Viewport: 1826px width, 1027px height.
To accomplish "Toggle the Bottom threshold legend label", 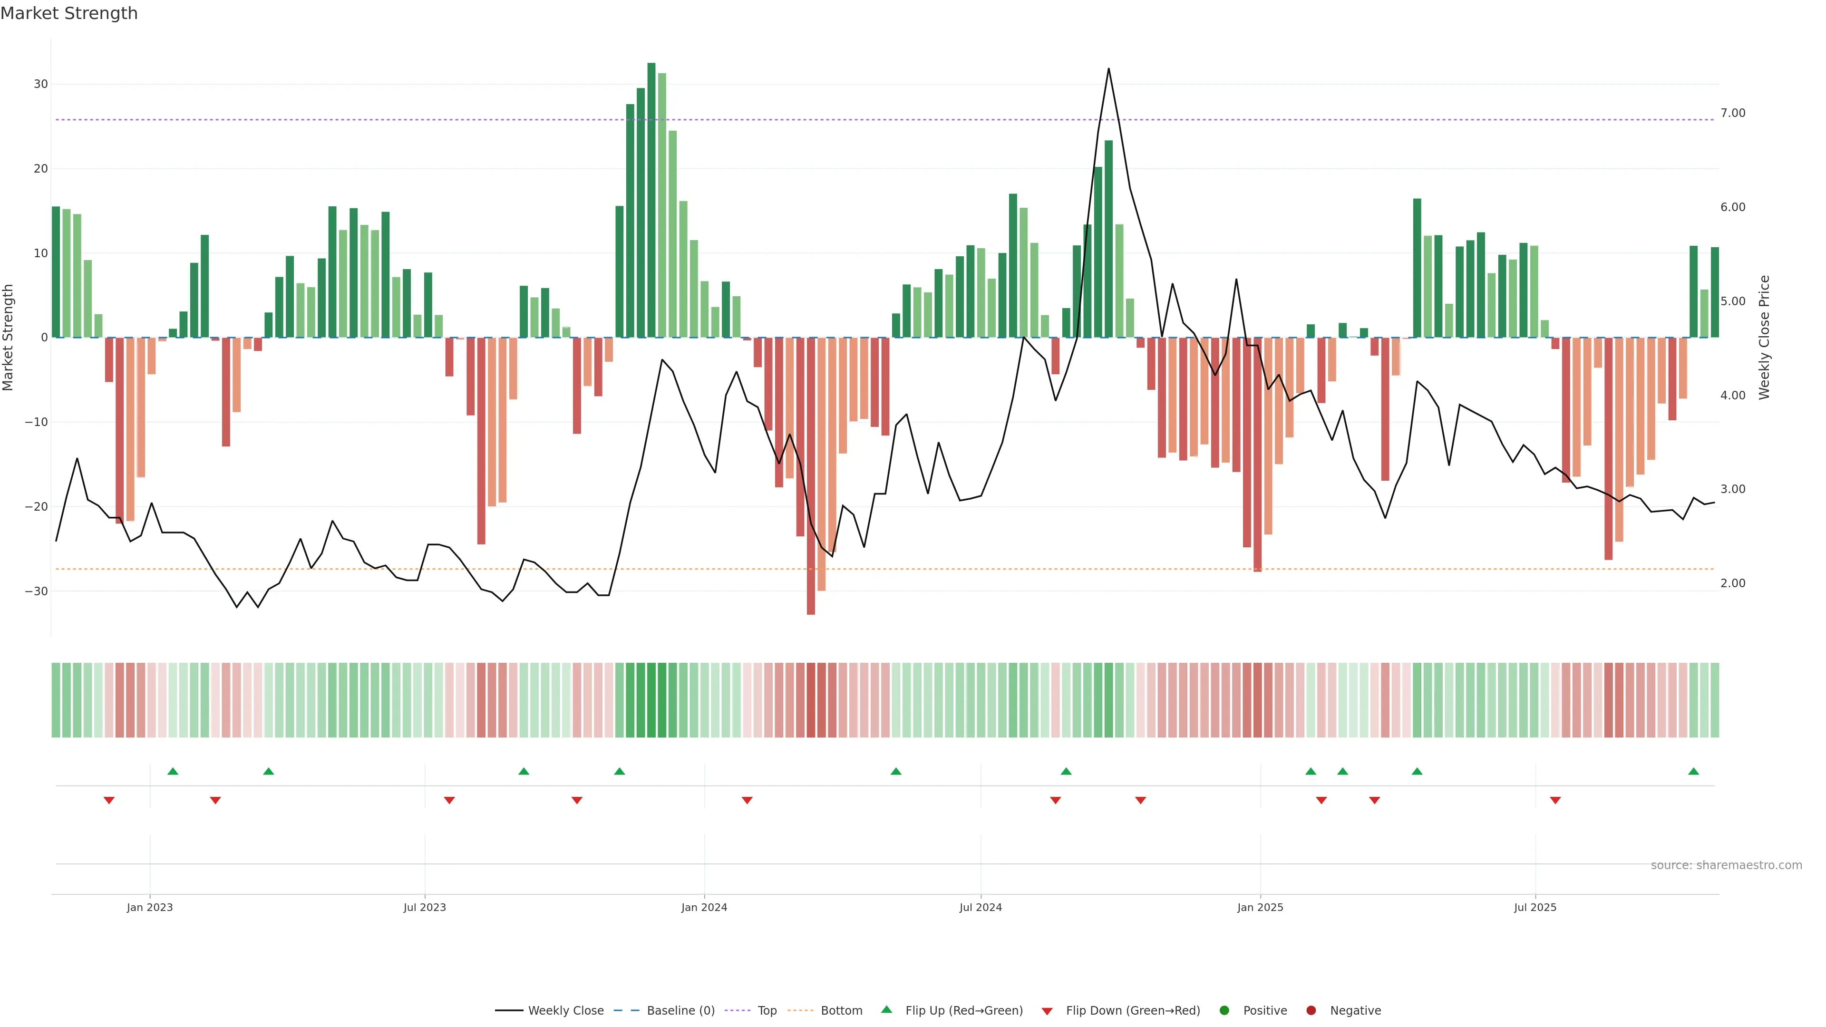I will click(x=841, y=1010).
